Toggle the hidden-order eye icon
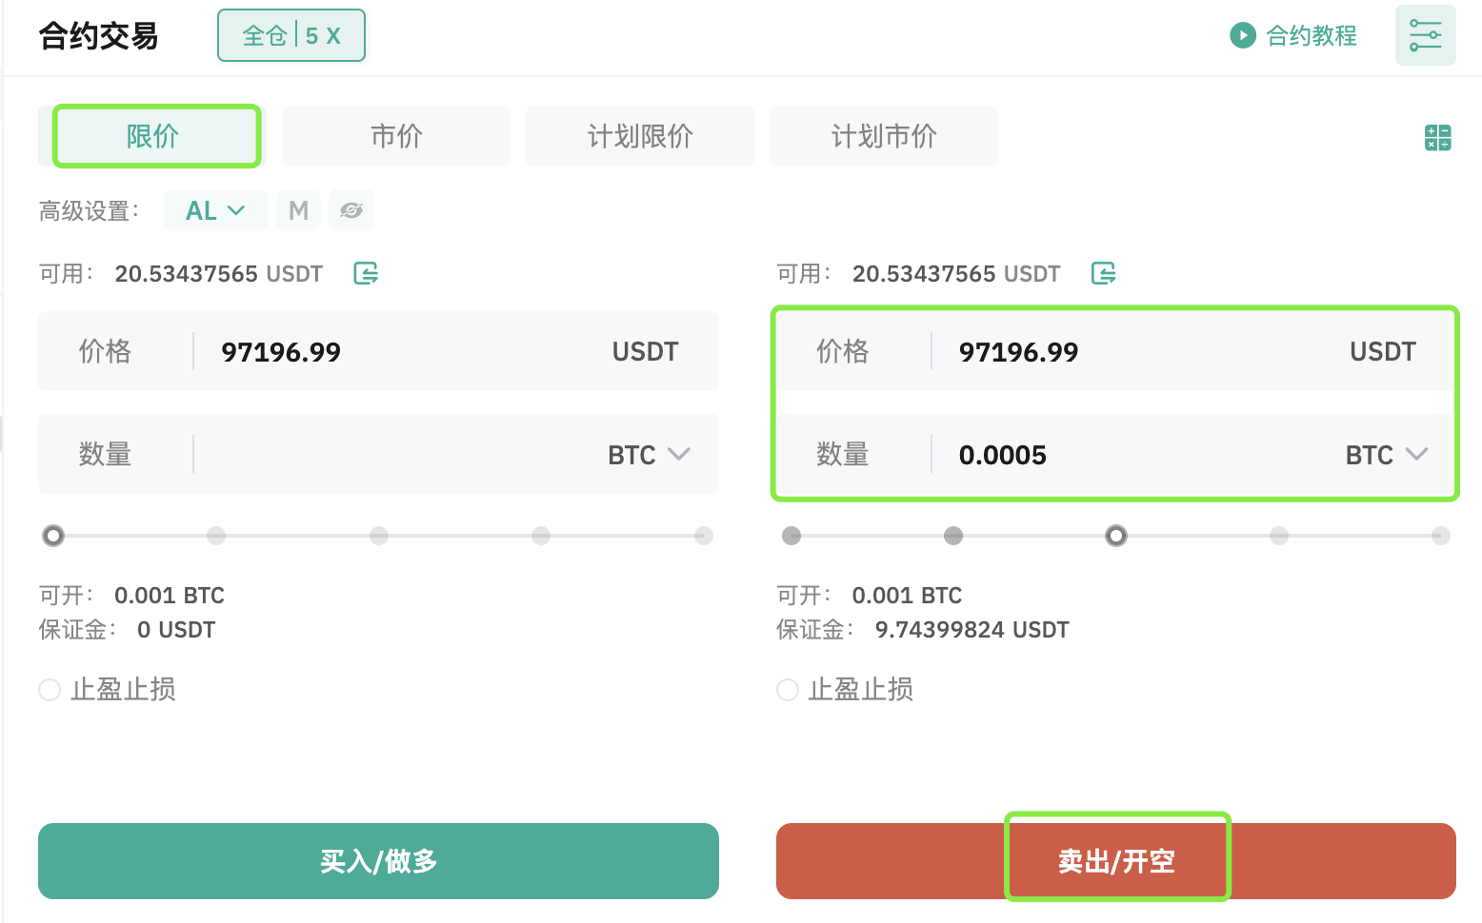 351,210
